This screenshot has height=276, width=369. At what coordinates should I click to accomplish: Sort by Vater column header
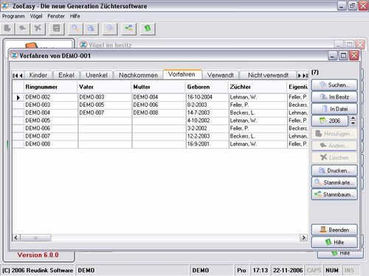click(x=105, y=87)
